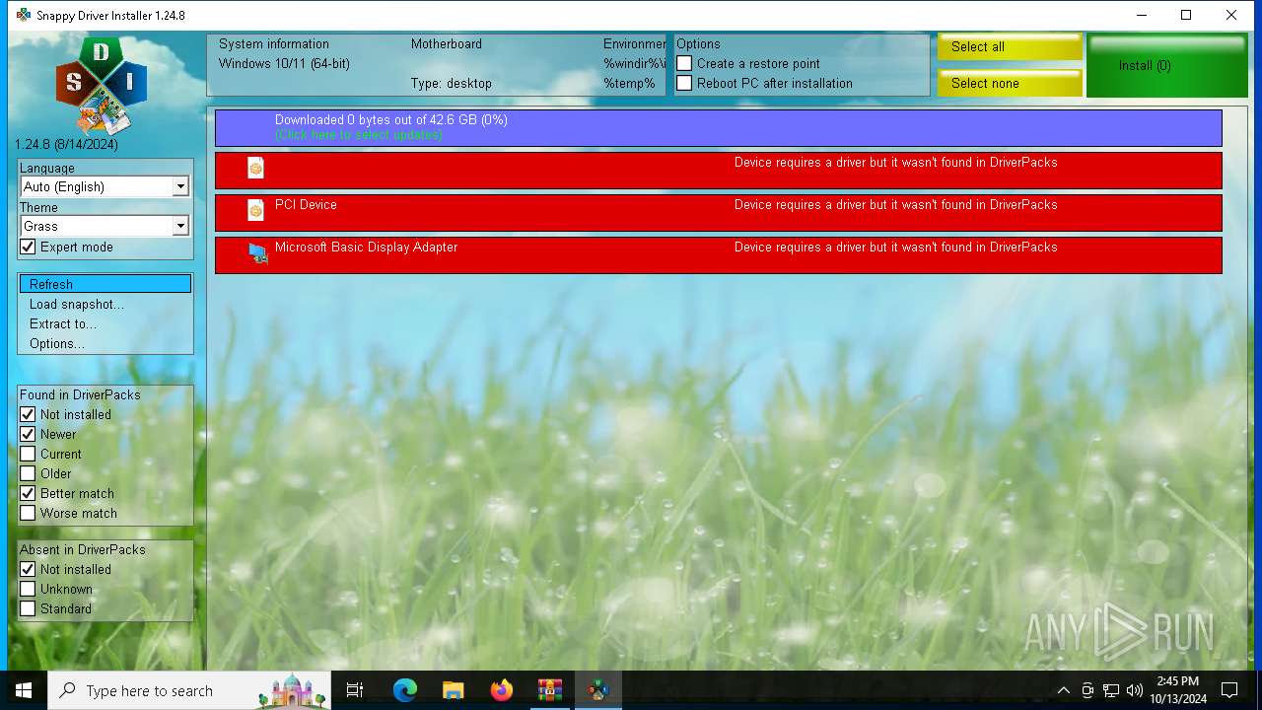Uncheck the Newer filter checkbox
Viewport: 1262px width, 710px height.
pyautogui.click(x=28, y=434)
